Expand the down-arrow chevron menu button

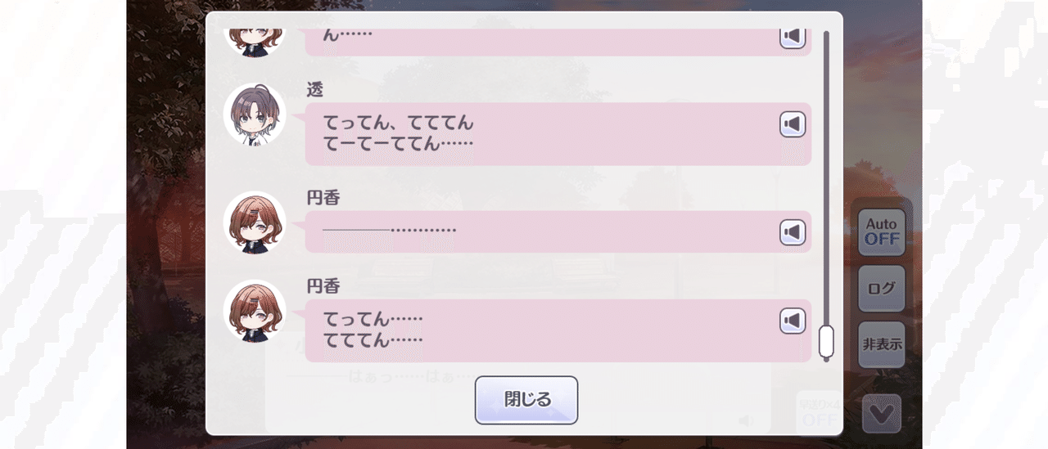882,414
